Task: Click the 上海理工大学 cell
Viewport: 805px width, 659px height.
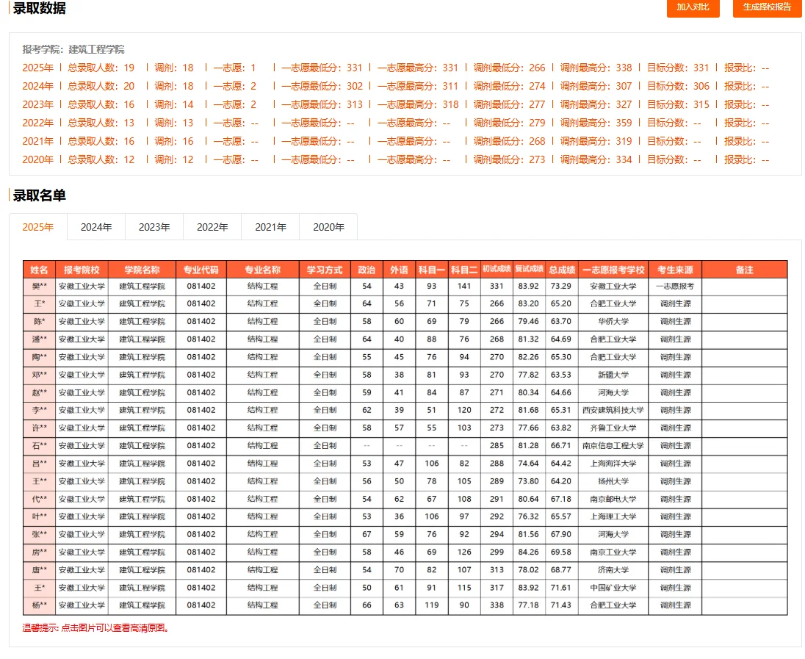Action: pos(613,516)
